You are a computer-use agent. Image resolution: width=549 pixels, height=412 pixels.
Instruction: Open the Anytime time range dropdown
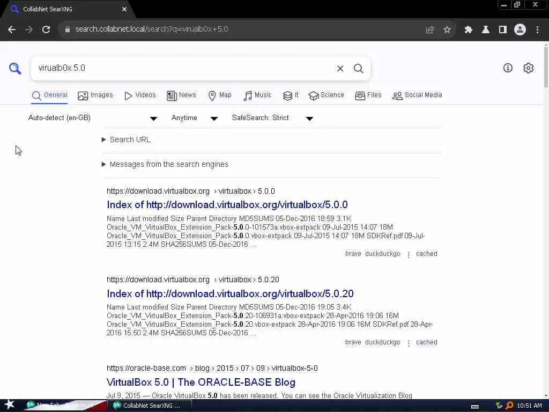195,118
